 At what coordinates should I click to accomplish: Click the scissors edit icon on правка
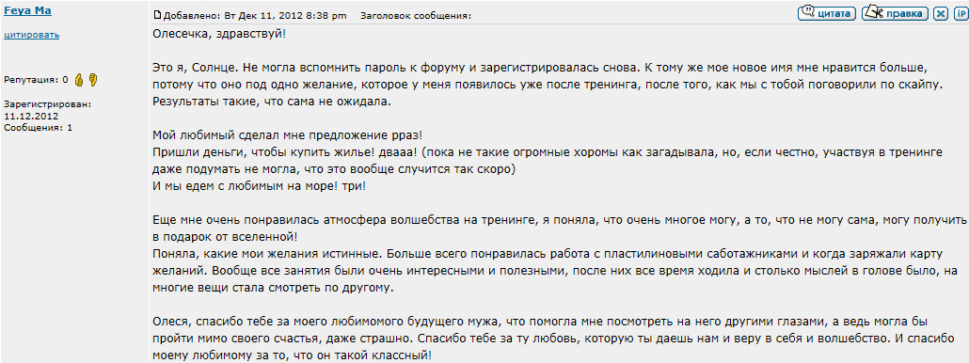point(873,12)
